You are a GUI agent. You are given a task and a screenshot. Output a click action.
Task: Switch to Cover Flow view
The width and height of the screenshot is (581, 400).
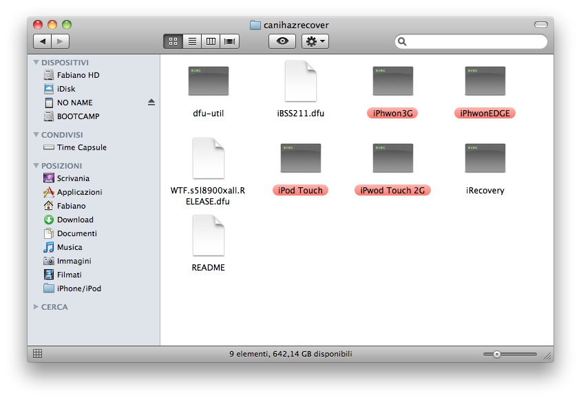pyautogui.click(x=230, y=41)
